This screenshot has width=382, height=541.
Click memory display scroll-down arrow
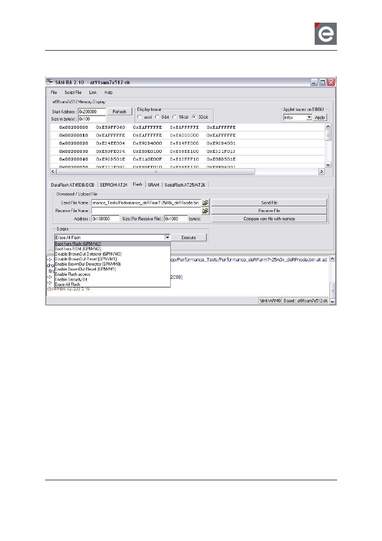328,165
